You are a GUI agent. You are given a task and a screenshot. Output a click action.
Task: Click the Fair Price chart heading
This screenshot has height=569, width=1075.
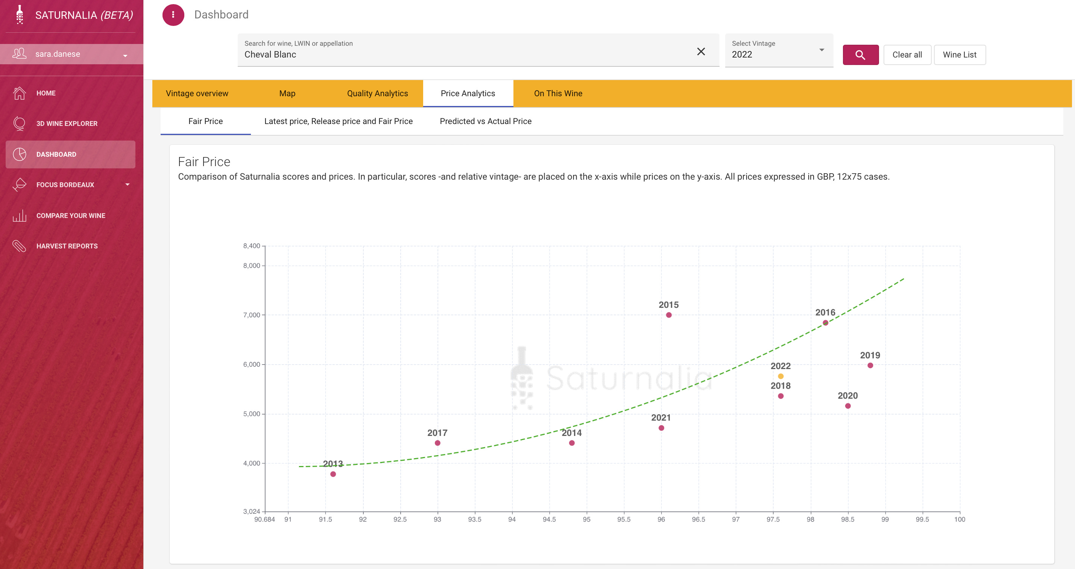click(x=204, y=162)
